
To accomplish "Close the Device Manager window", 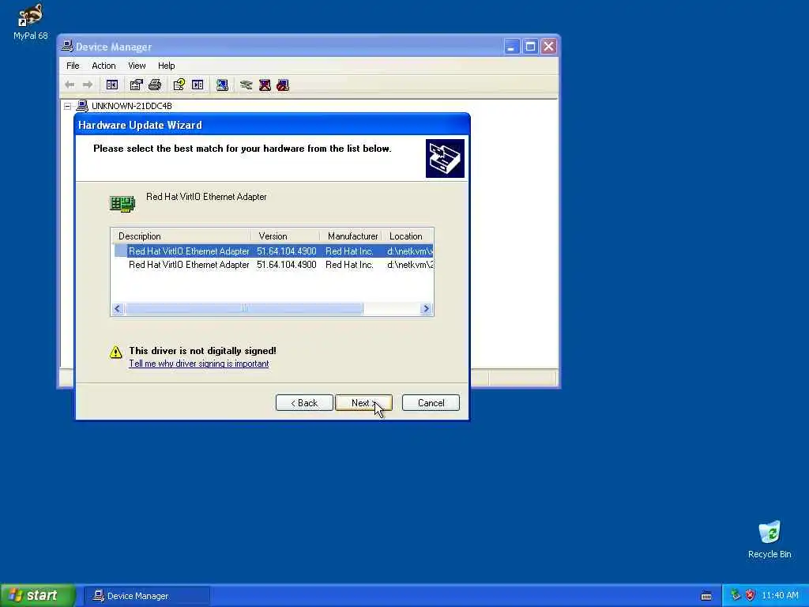I will point(548,47).
